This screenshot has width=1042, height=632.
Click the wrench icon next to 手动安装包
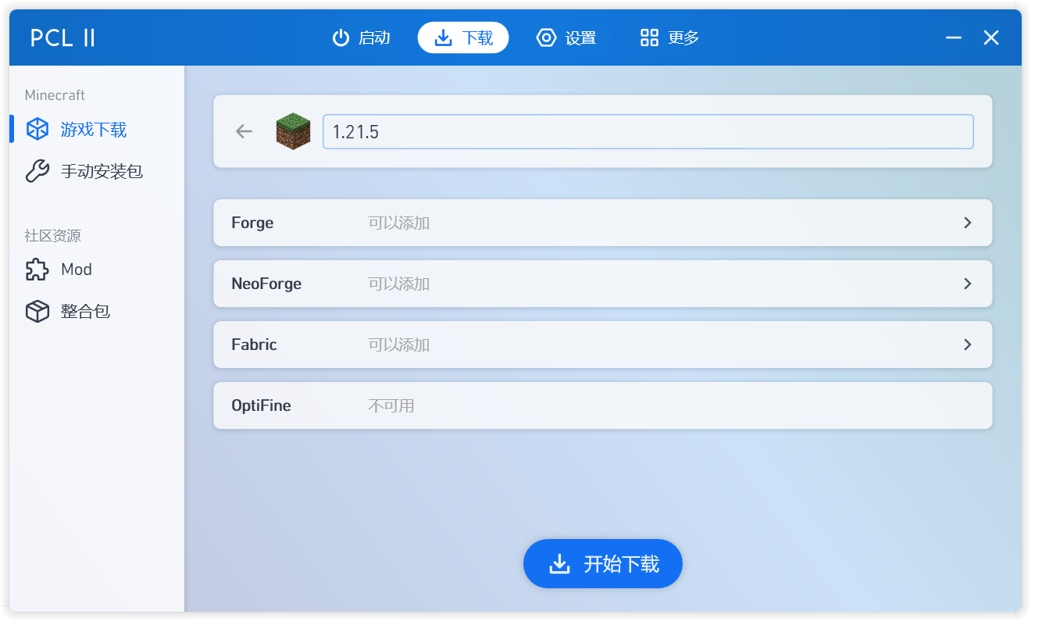tap(37, 171)
